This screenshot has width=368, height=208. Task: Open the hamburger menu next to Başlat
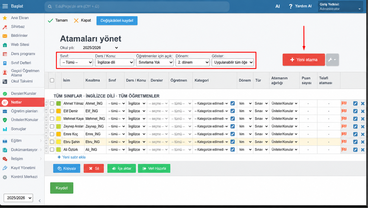5,6
